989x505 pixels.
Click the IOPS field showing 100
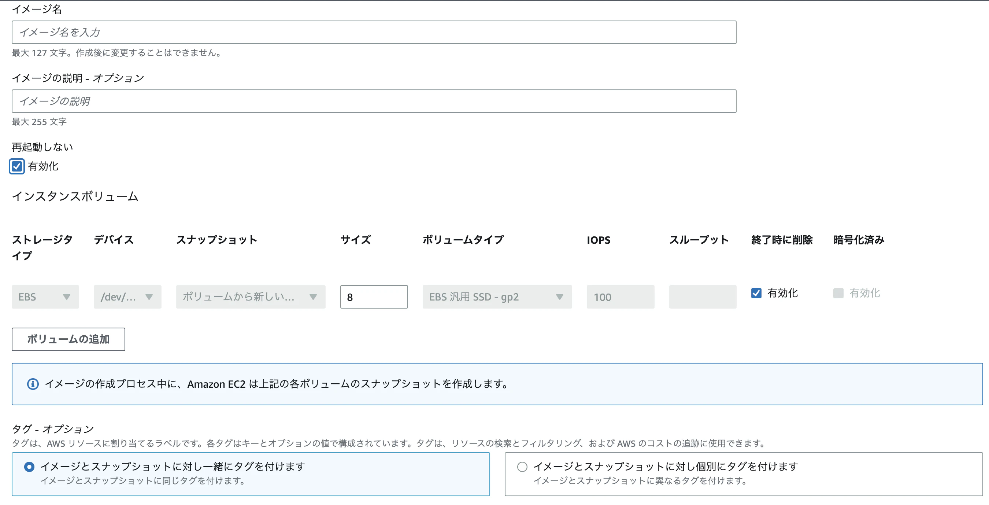click(x=621, y=297)
